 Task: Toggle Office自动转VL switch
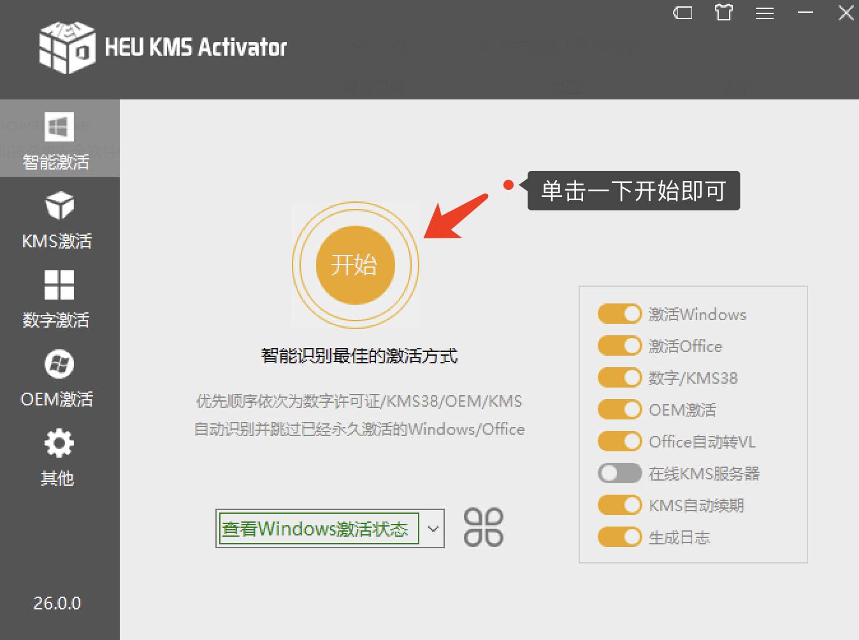pyautogui.click(x=619, y=442)
